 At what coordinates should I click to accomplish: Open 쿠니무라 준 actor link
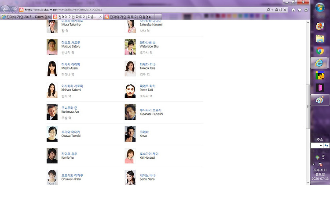click(x=69, y=108)
